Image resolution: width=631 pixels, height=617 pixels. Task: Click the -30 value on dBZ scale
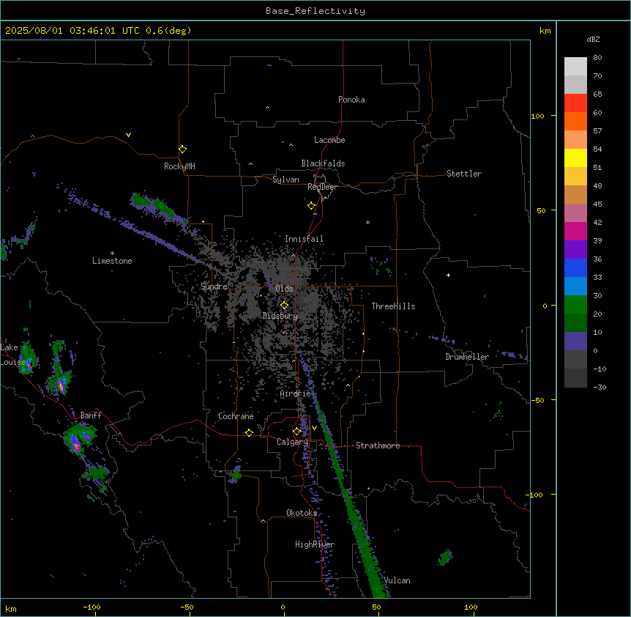pos(600,387)
